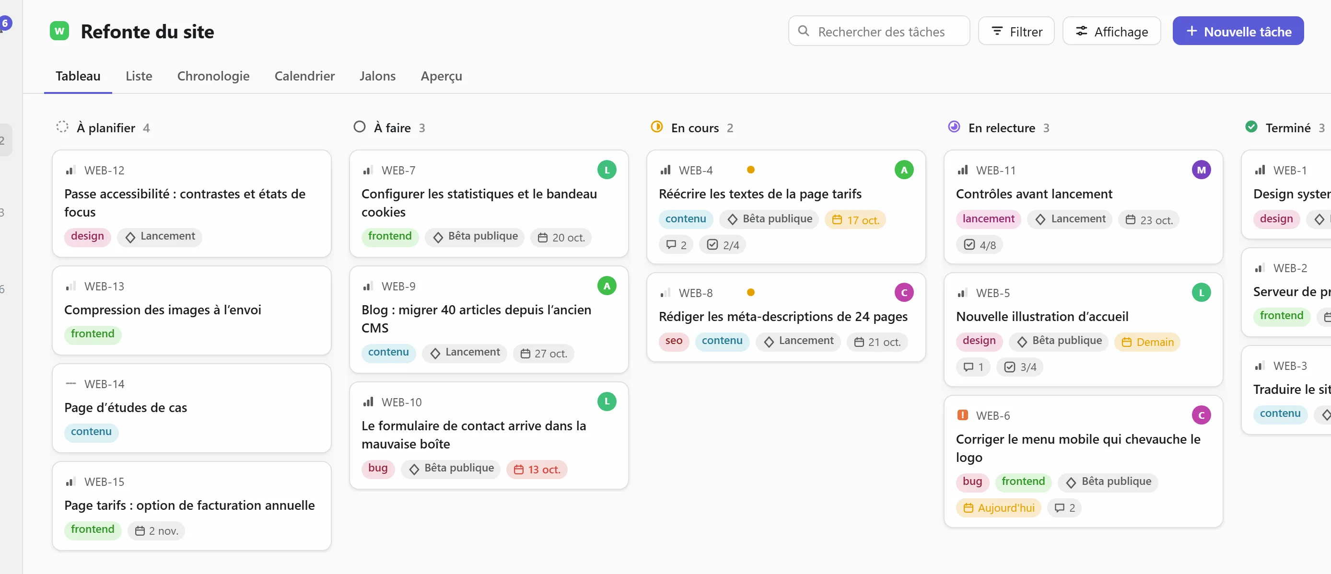
Task: Click the green W project icon
Action: coord(59,31)
